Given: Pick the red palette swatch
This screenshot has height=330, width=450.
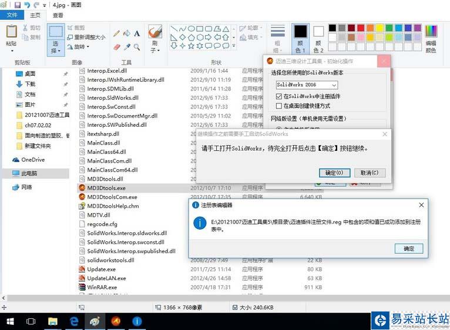Looking at the screenshot, I should tap(361, 28).
